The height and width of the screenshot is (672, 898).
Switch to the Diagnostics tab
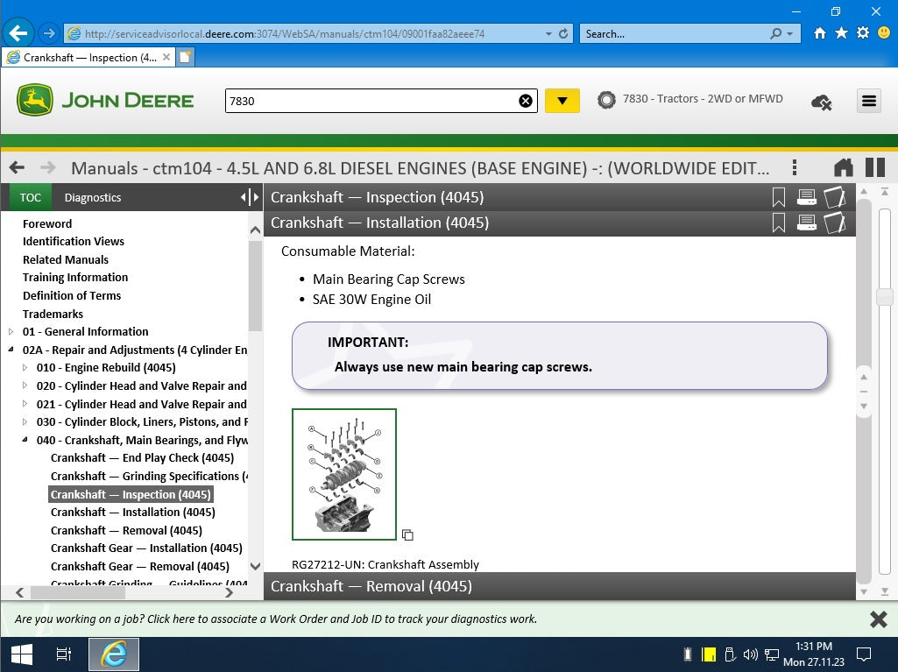click(92, 197)
